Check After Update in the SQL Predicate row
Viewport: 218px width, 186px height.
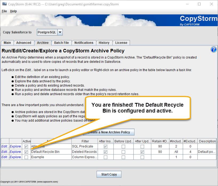(142, 146)
